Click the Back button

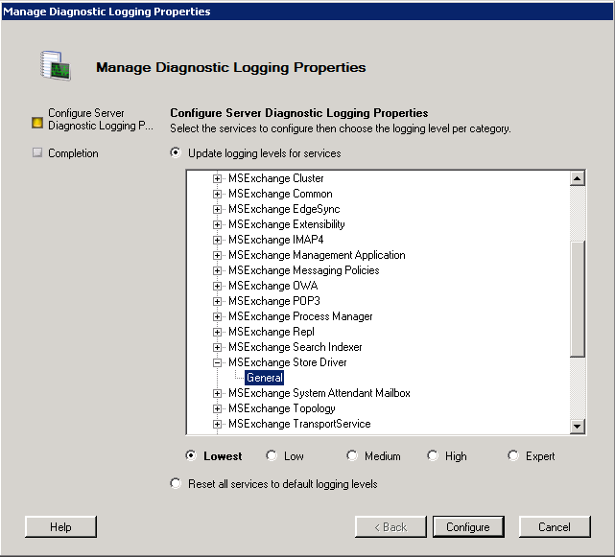(x=390, y=527)
